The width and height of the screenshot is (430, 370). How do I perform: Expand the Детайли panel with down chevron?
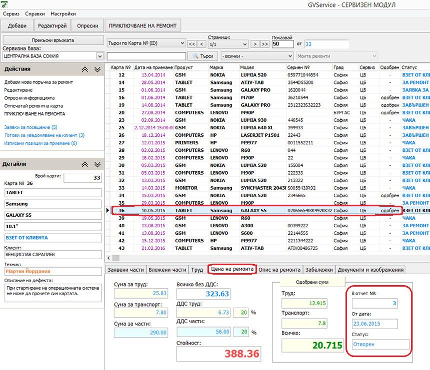click(97, 164)
